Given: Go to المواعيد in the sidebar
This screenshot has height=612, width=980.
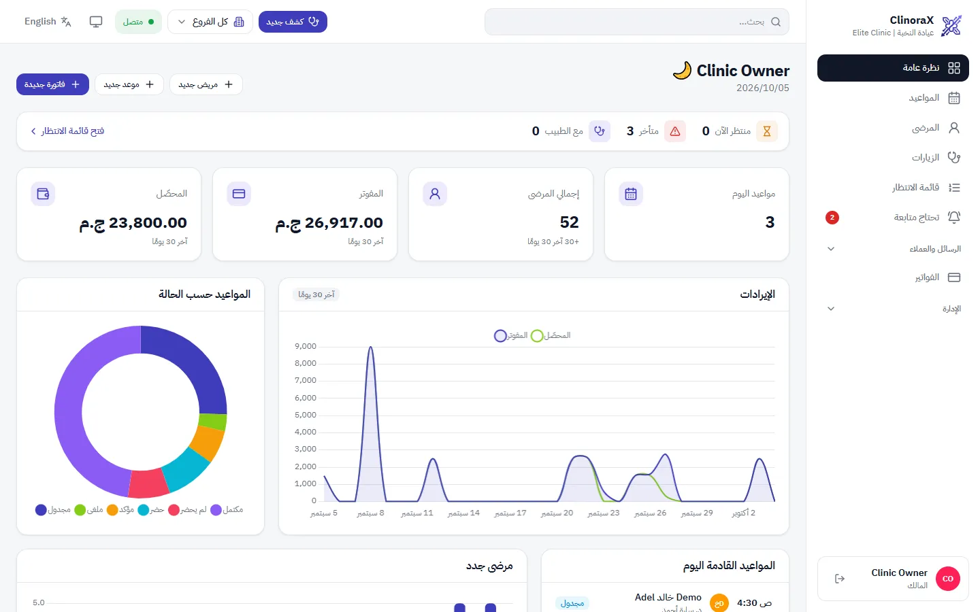Looking at the screenshot, I should 893,98.
